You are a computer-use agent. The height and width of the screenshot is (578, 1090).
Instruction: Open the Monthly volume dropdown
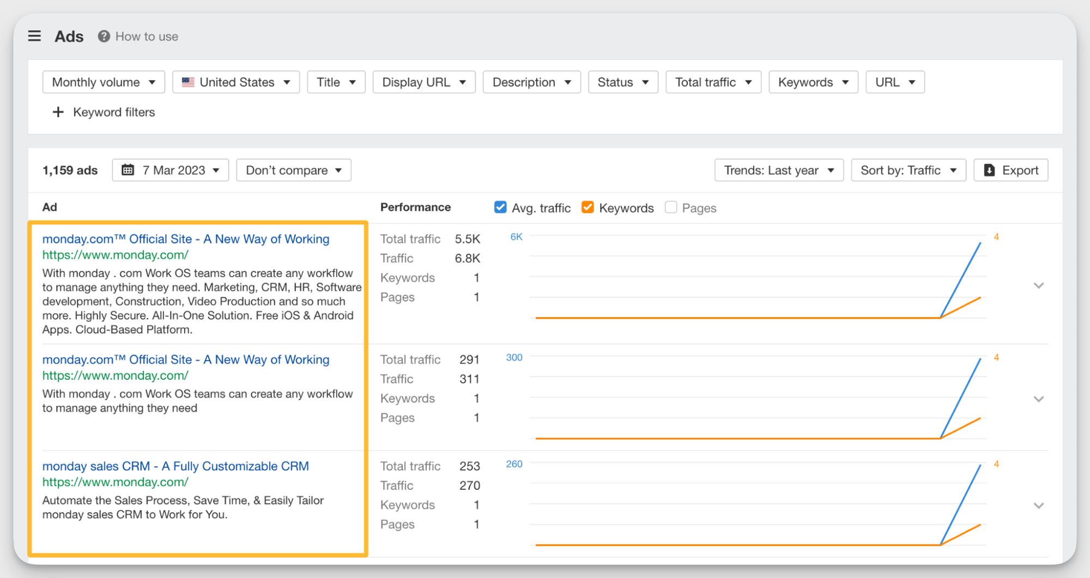tap(104, 82)
